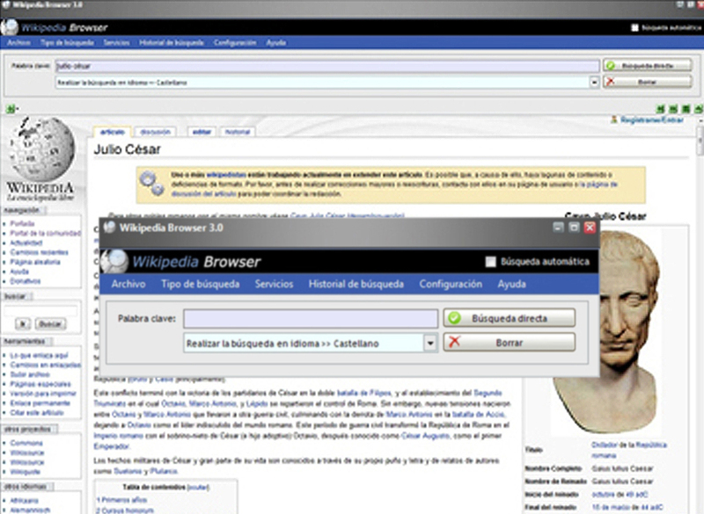Open Configuración menu in background window
Screen dimensions: 704x514
[235, 42]
